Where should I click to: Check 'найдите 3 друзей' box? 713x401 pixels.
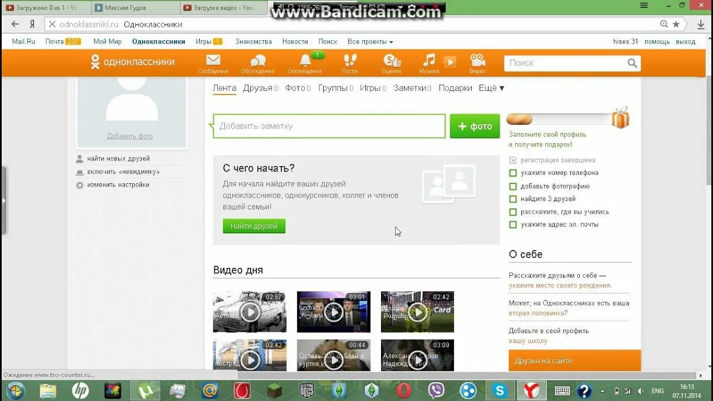pyautogui.click(x=513, y=199)
